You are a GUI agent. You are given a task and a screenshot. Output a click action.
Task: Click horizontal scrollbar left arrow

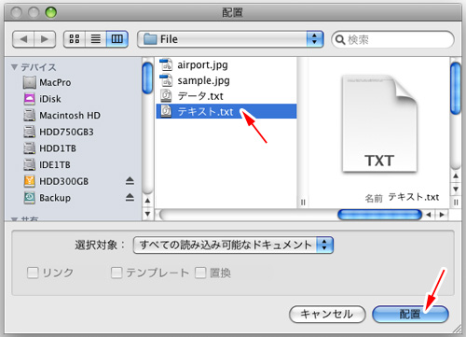tap(429, 215)
